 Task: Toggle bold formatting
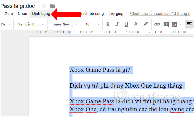(108, 24)
